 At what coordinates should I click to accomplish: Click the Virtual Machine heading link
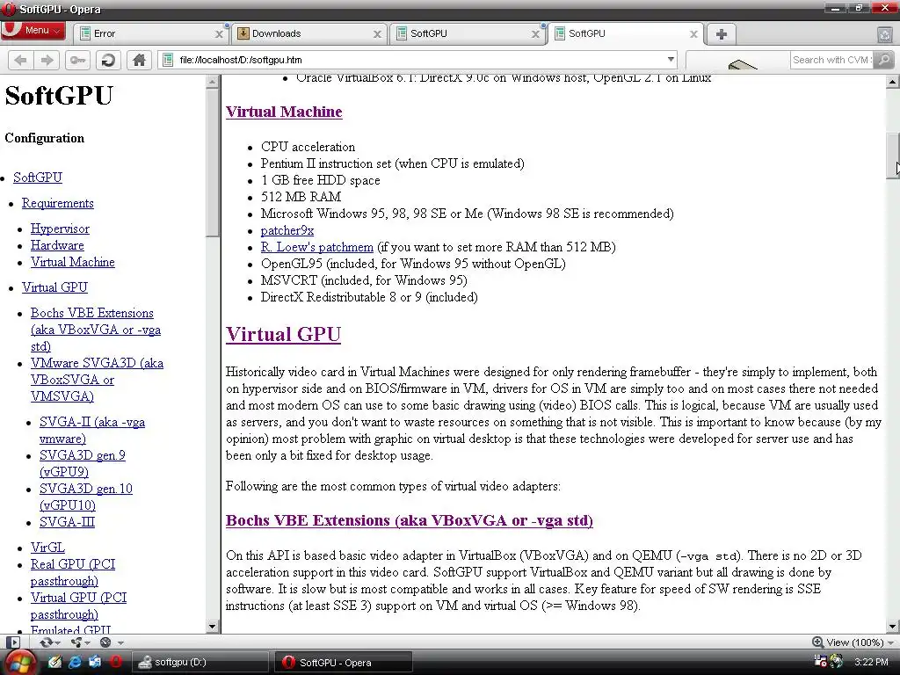tap(284, 112)
